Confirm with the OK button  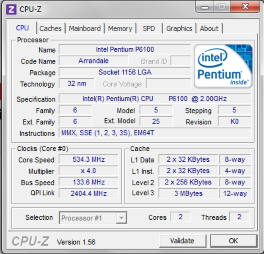(234, 241)
